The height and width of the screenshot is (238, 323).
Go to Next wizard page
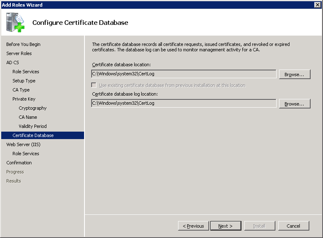pos(226,226)
